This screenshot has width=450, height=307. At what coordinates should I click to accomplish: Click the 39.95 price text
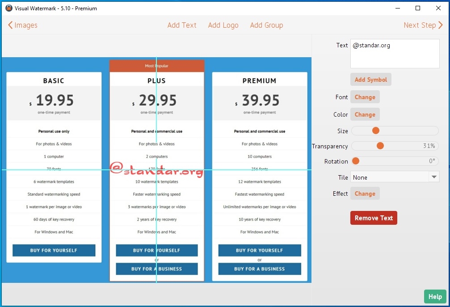tap(260, 101)
